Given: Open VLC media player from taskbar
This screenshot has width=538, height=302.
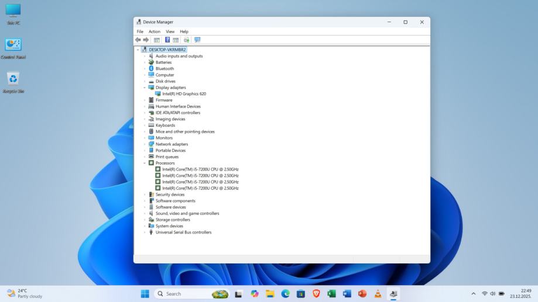Looking at the screenshot, I should click(x=378, y=294).
